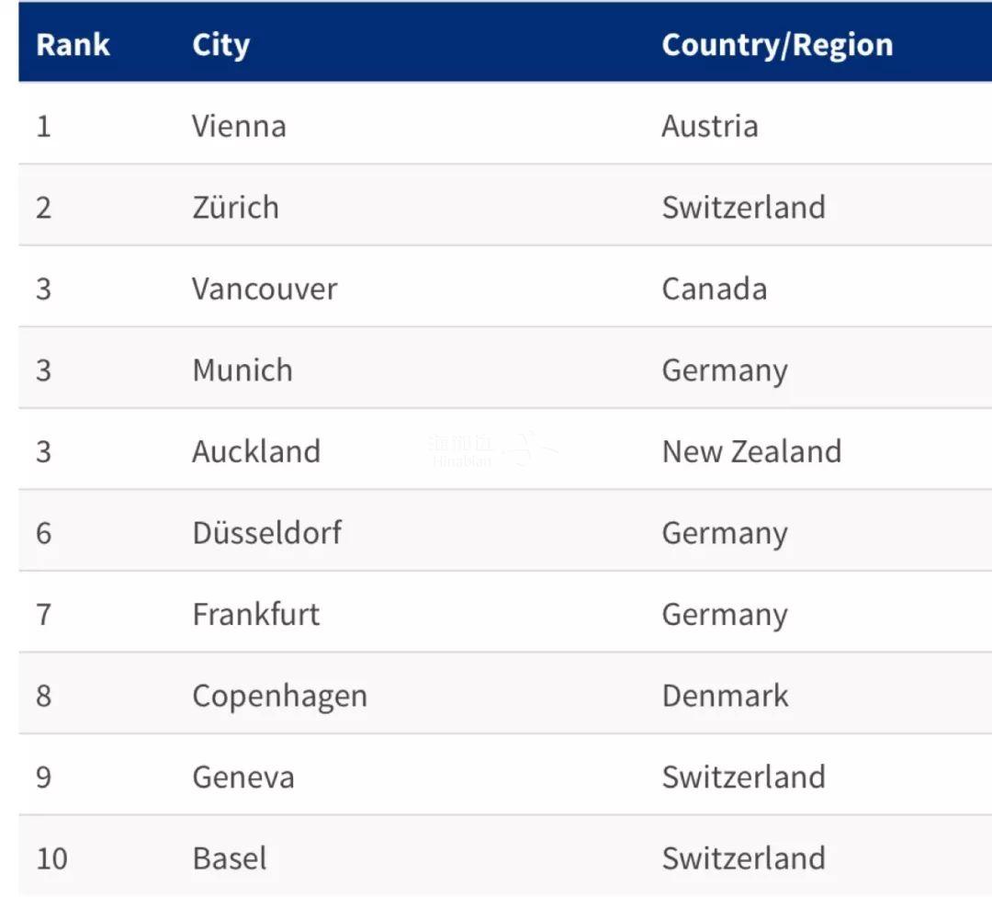Image resolution: width=992 pixels, height=897 pixels.
Task: Click the New Zealand country cell
Action: point(751,451)
